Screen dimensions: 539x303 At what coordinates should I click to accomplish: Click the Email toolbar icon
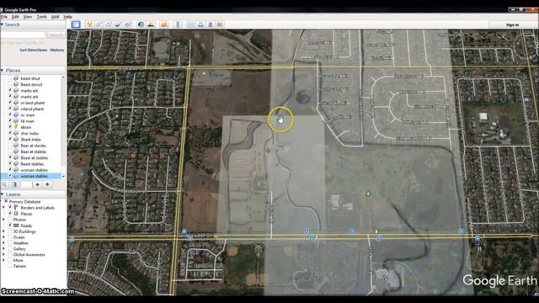[x=191, y=24]
